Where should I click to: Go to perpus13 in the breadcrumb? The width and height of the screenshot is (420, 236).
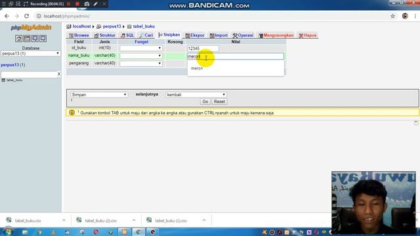tap(112, 26)
